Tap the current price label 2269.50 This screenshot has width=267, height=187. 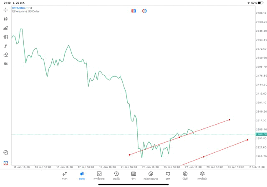262,134
